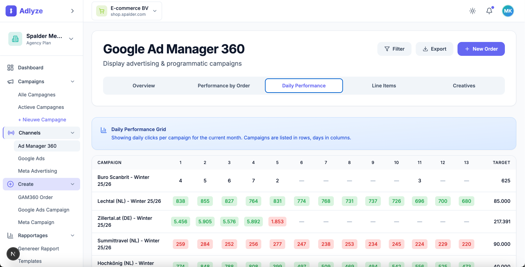Switch to the Line Items tab
The image size is (525, 267).
point(384,85)
